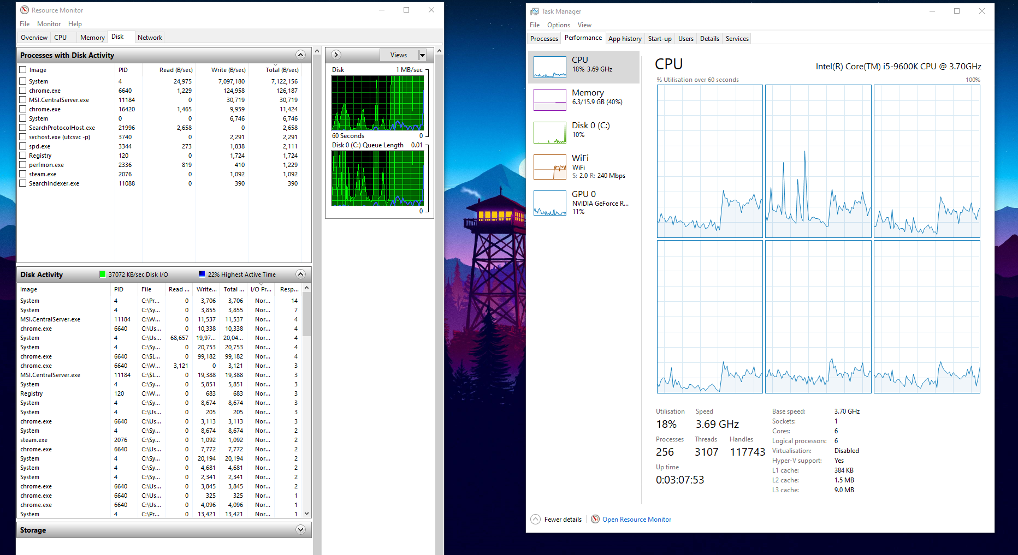Check the chrome.exe 16420 checkbox

pyautogui.click(x=23, y=109)
